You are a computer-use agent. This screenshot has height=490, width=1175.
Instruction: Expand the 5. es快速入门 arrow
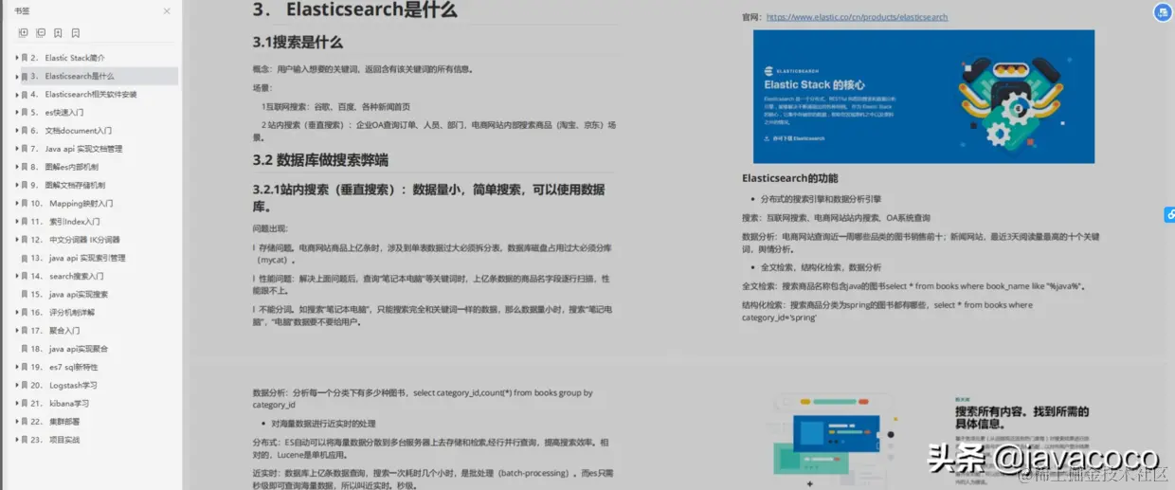[16, 112]
